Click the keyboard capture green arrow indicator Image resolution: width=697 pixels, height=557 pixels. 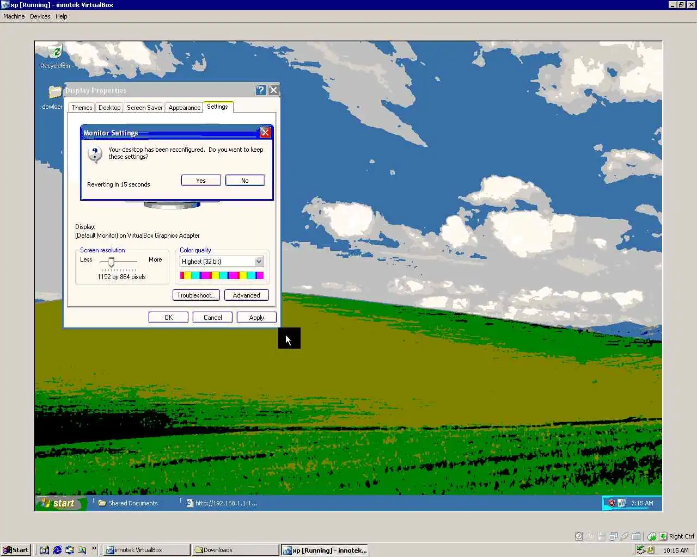pyautogui.click(x=663, y=536)
